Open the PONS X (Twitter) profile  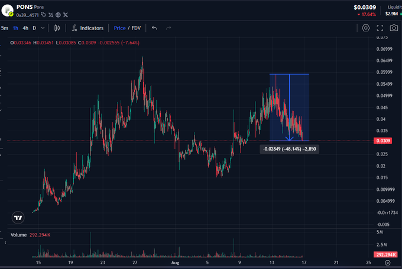coord(66,15)
